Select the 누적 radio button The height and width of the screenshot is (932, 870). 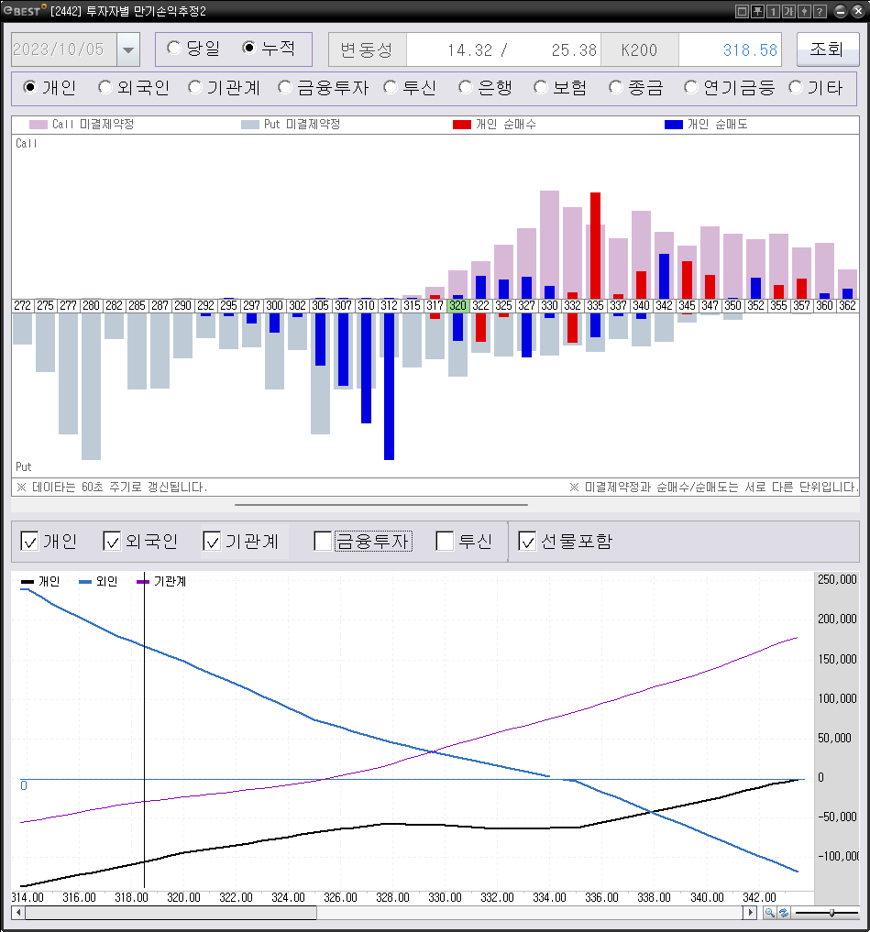[x=249, y=48]
